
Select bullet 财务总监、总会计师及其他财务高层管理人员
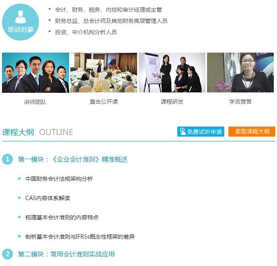(111, 21)
